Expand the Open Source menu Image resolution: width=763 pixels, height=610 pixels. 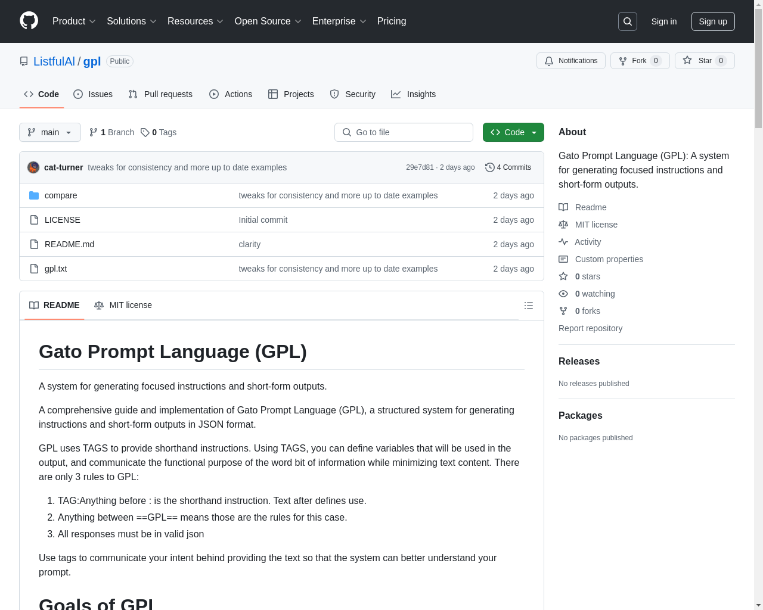coord(268,21)
